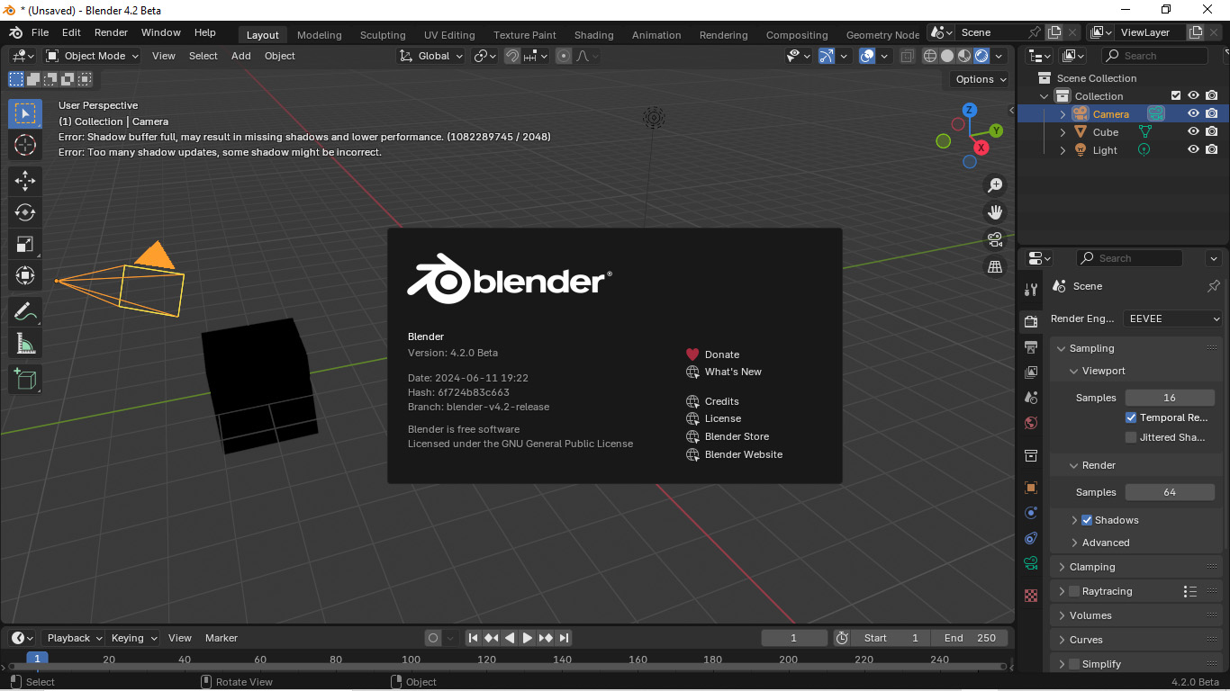The height and width of the screenshot is (691, 1230).
Task: Select the Move tool
Action: click(x=25, y=181)
